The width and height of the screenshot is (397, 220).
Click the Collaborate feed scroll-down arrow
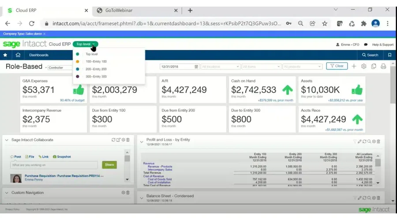pos(127,180)
